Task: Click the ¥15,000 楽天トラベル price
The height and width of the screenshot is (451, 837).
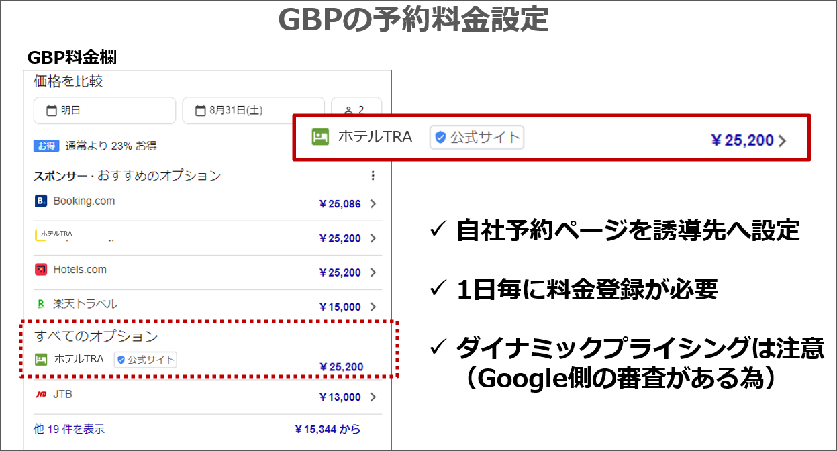Action: click(340, 307)
